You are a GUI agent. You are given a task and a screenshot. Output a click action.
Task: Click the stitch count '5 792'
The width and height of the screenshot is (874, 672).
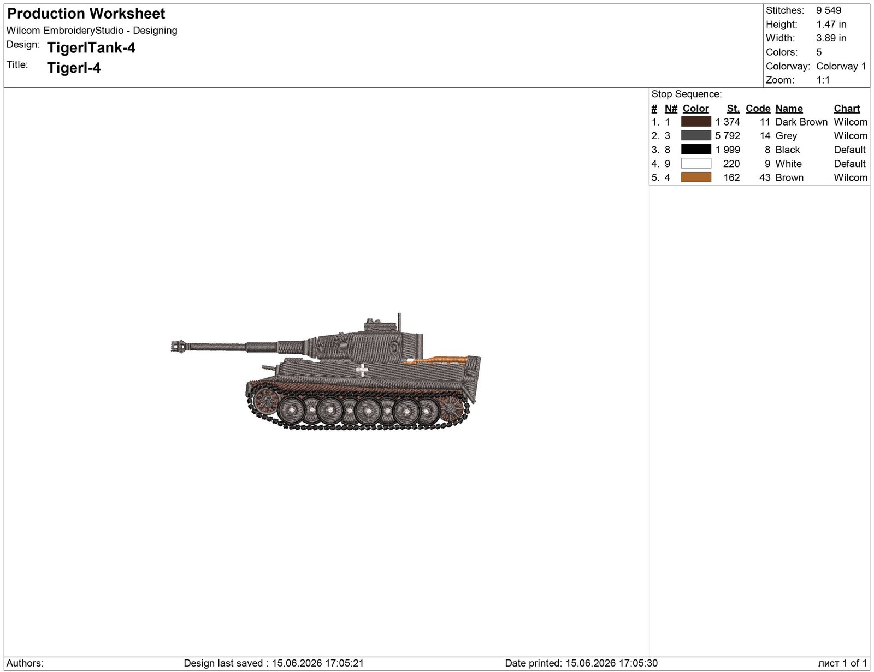(728, 136)
